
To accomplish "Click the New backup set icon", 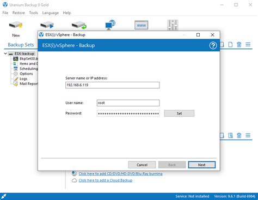I will (x=16, y=25).
